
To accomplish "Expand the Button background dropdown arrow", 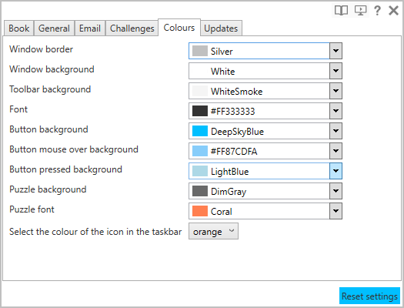I will point(336,131).
